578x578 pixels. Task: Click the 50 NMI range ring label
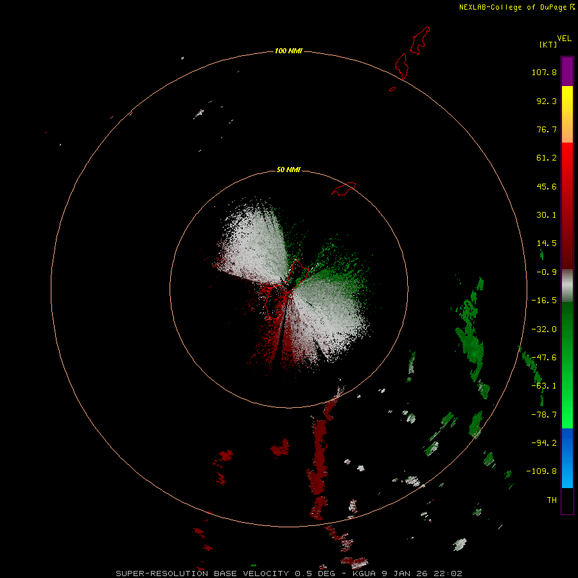pyautogui.click(x=288, y=170)
